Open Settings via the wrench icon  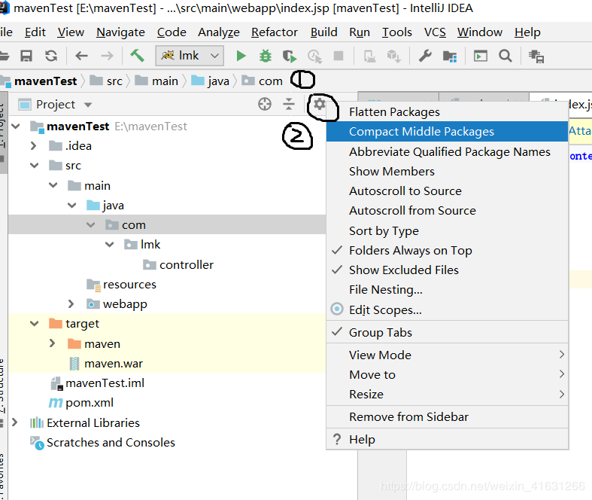(425, 56)
